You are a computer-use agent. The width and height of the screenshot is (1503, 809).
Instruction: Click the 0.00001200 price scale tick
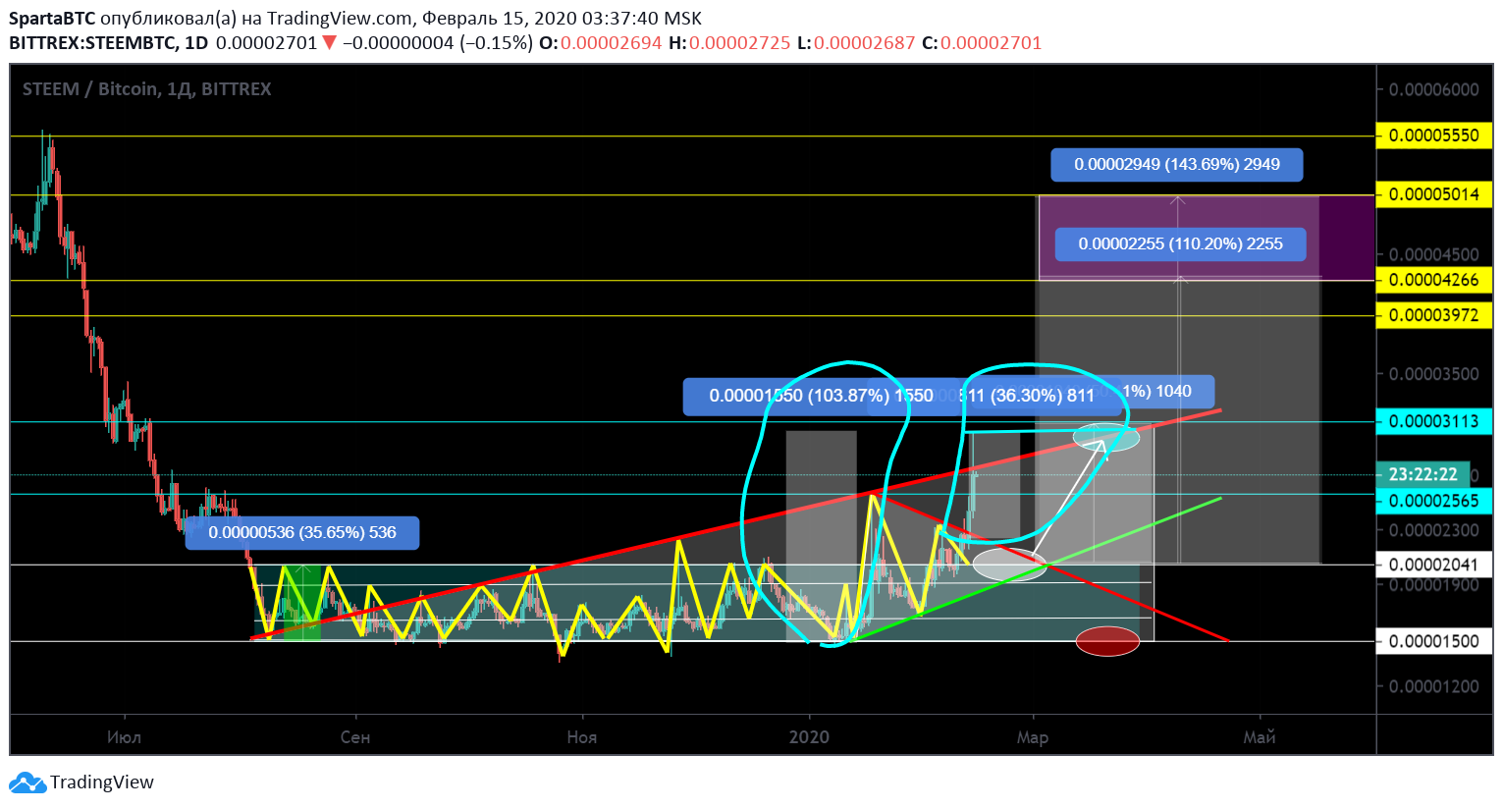coord(1433,686)
